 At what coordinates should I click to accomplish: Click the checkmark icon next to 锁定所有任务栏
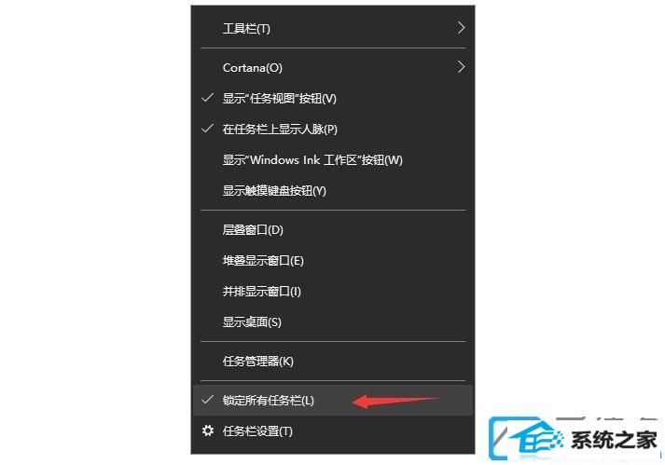pos(207,400)
